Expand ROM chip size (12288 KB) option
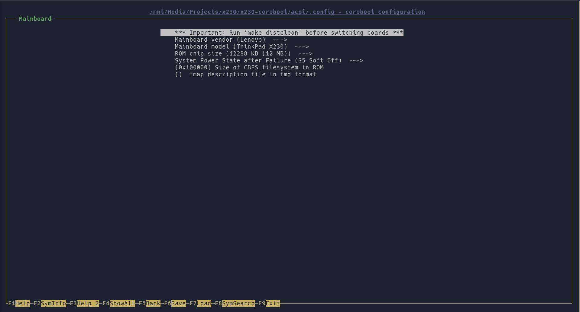580x312 pixels. click(x=244, y=54)
